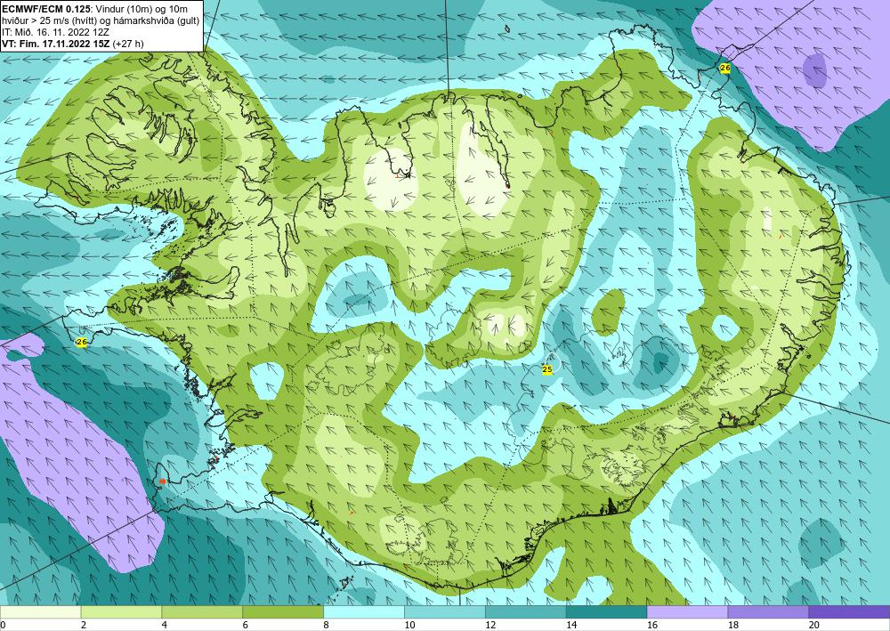Click the '(+27 h)' forecast offset text
Image resolution: width=890 pixels, height=631 pixels.
[128, 44]
